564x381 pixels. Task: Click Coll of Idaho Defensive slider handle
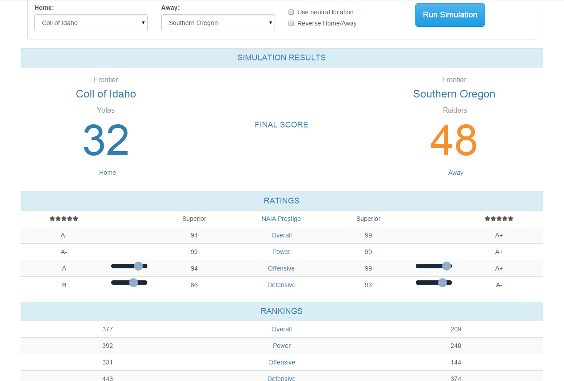[x=133, y=283]
